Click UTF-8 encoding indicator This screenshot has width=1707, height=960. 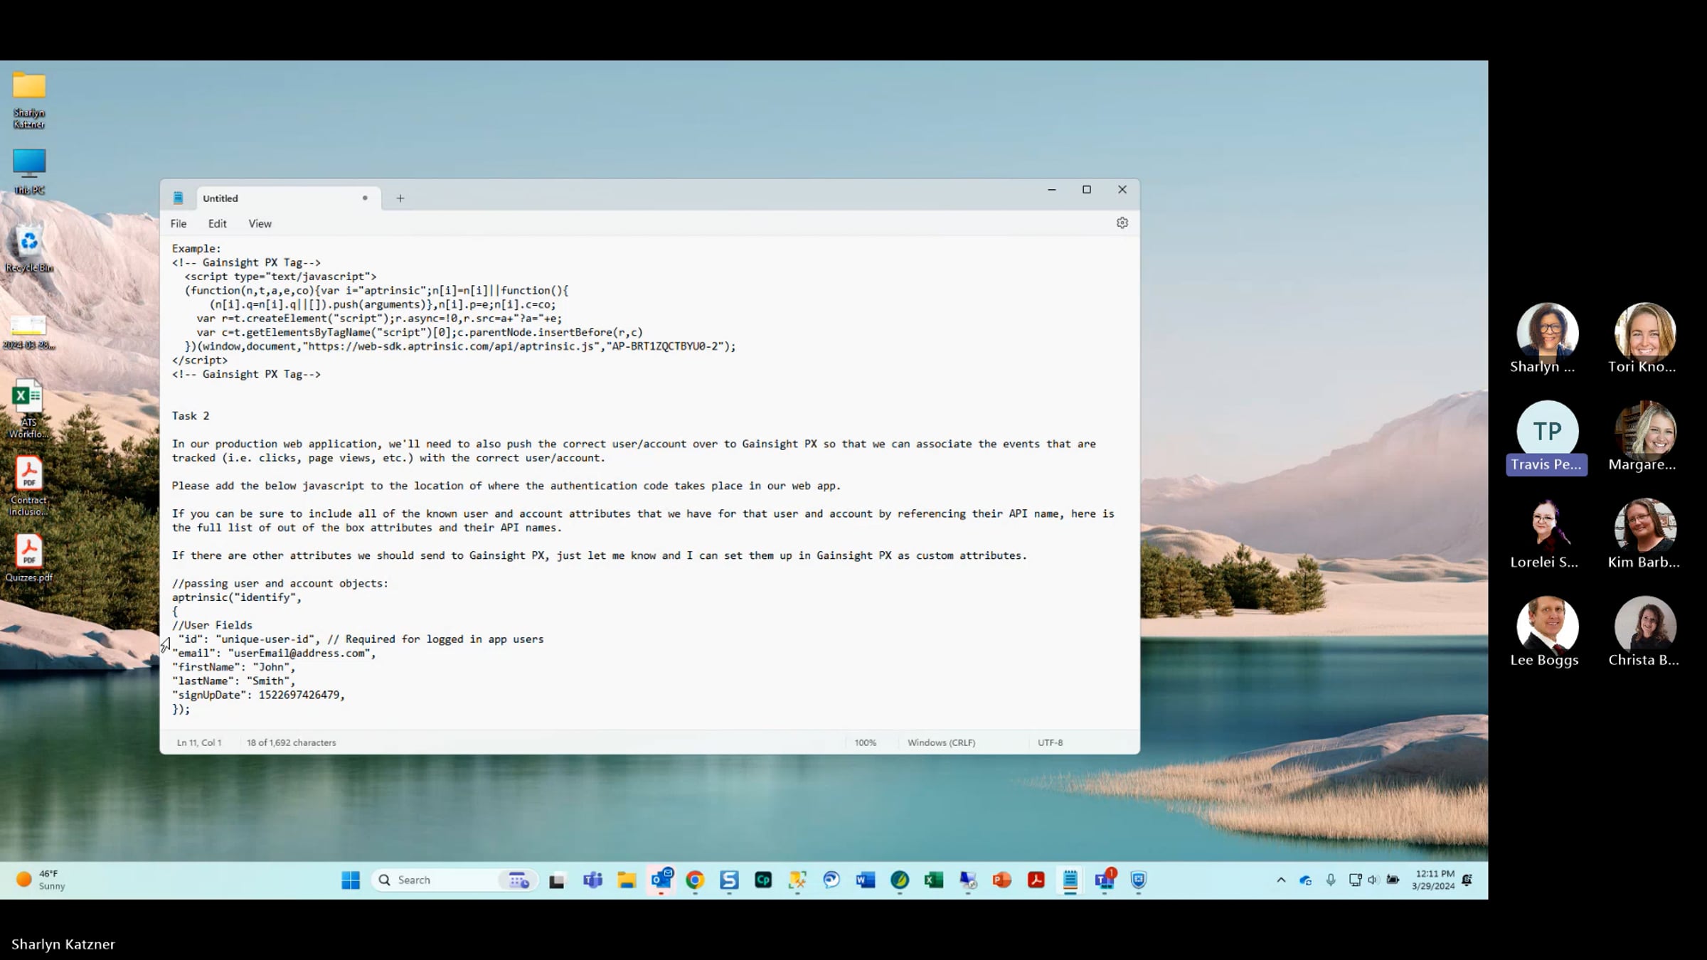click(1050, 742)
